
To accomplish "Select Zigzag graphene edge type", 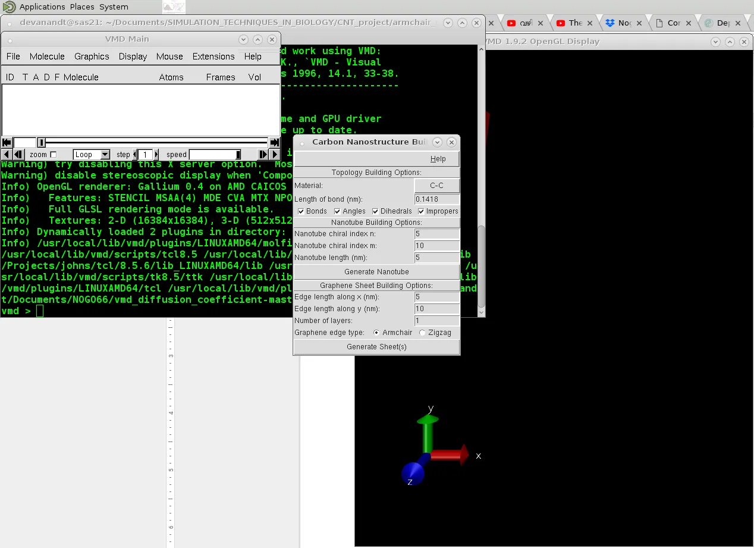I will coord(422,333).
